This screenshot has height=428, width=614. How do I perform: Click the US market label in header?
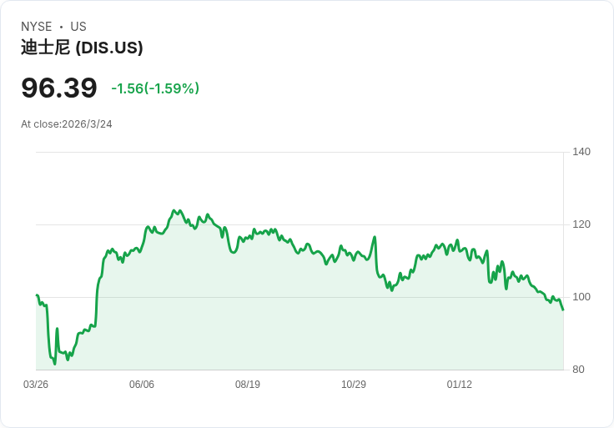coord(78,27)
